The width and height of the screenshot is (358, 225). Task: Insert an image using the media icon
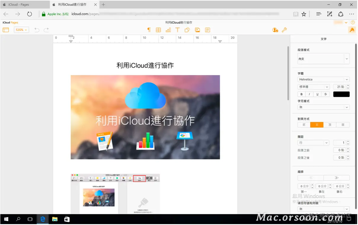197,30
